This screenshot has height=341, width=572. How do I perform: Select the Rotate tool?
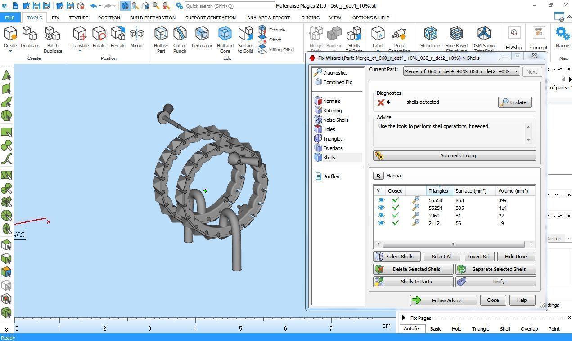point(99,37)
